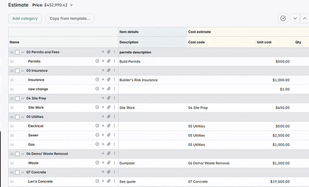The width and height of the screenshot is (309, 187).
Task: Grab drag handle of Electrical row
Action: coord(12,126)
